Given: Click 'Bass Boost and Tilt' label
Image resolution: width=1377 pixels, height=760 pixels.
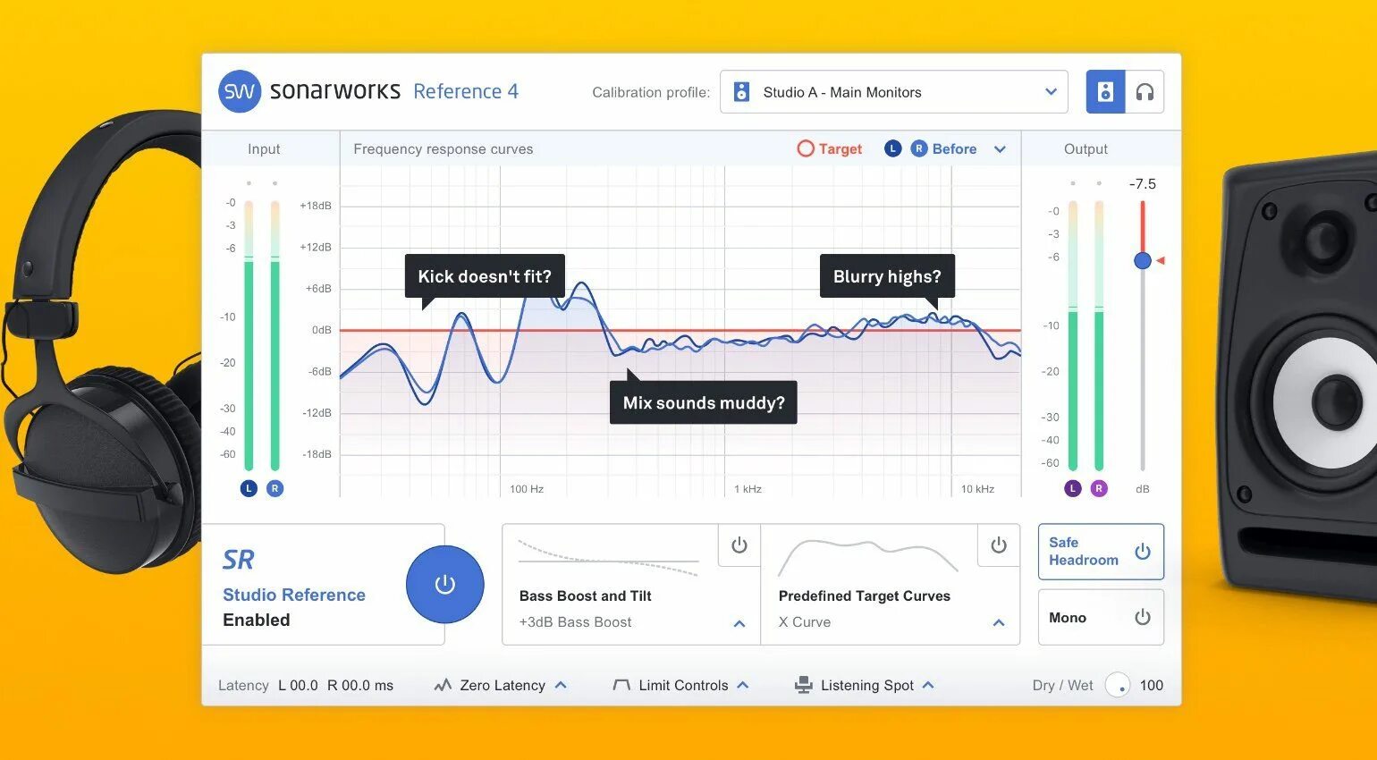Looking at the screenshot, I should click(x=585, y=595).
